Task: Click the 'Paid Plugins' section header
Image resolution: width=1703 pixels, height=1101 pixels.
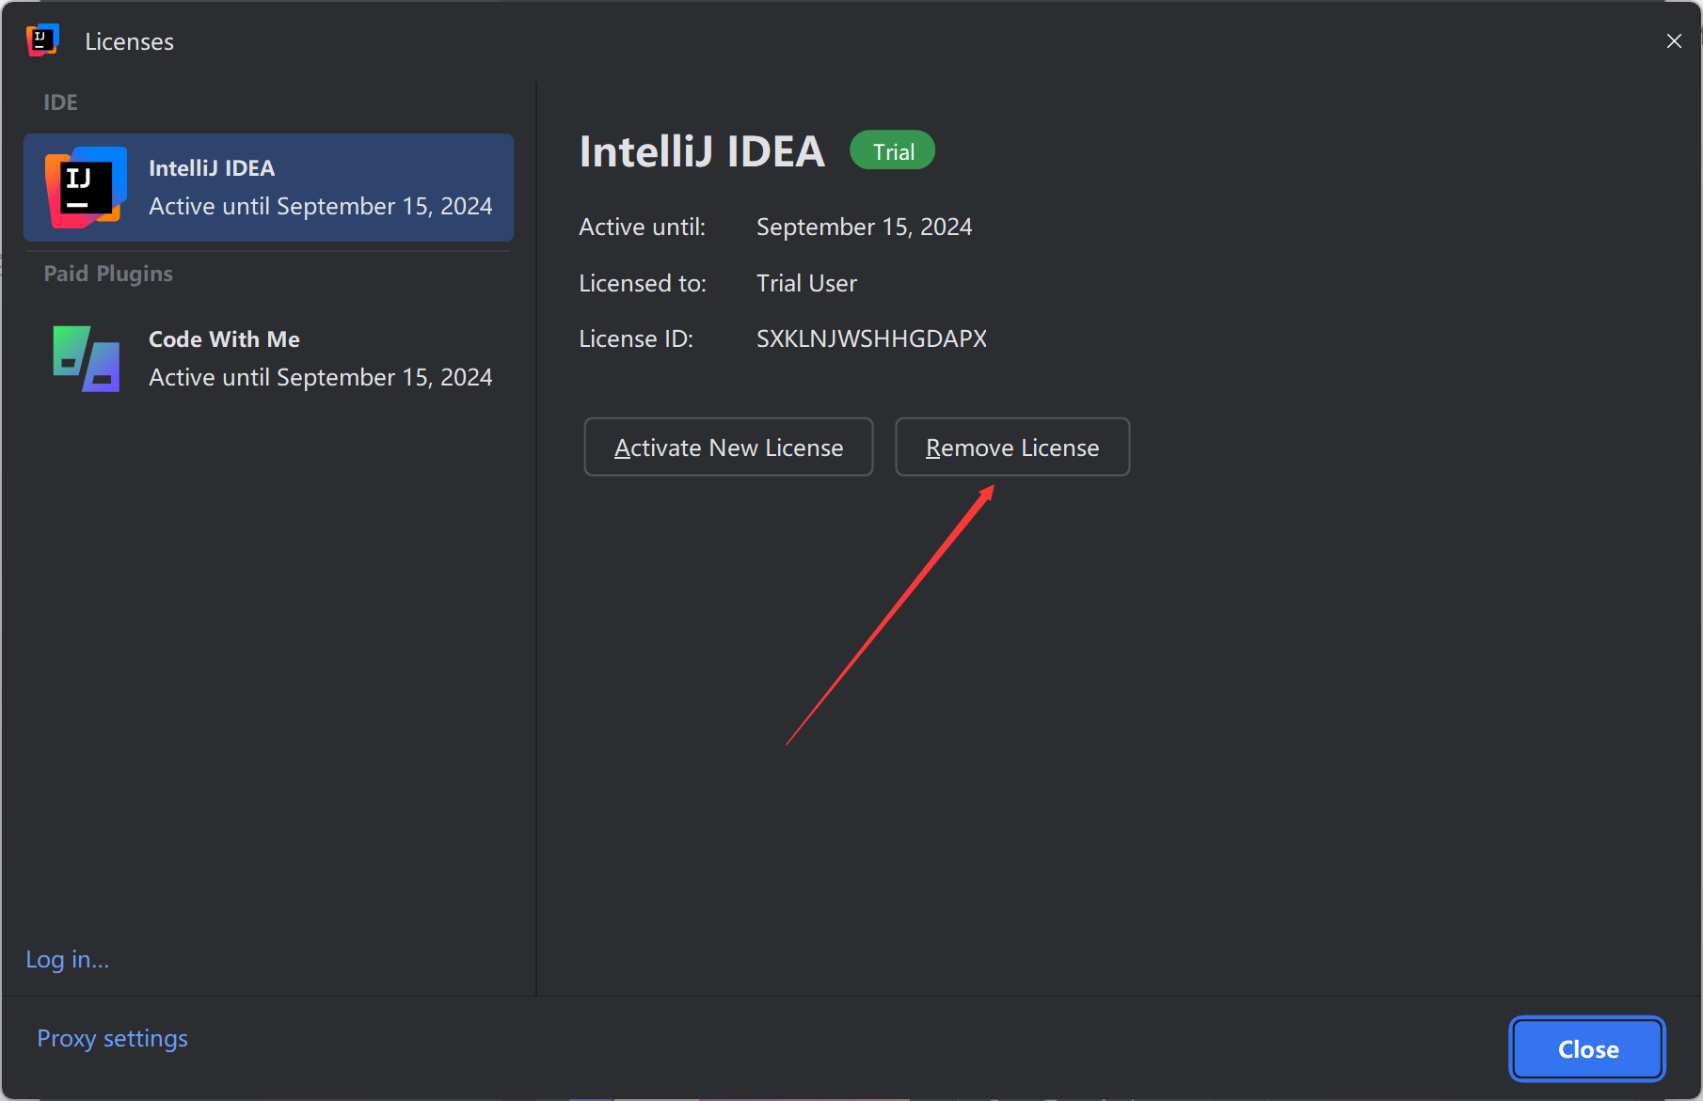Action: pyautogui.click(x=108, y=274)
